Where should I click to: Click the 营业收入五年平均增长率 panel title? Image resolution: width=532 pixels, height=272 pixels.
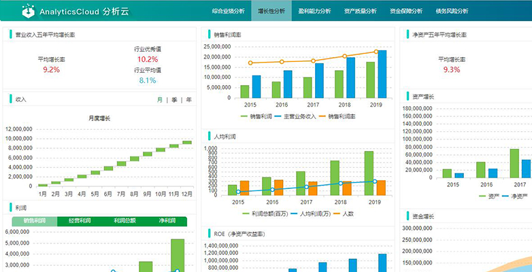click(x=45, y=35)
